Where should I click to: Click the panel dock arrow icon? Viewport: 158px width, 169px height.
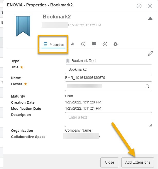[x=139, y=6]
